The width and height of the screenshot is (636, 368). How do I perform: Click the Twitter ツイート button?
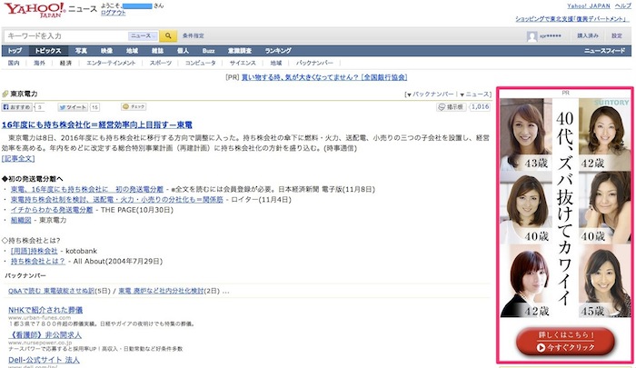73,107
